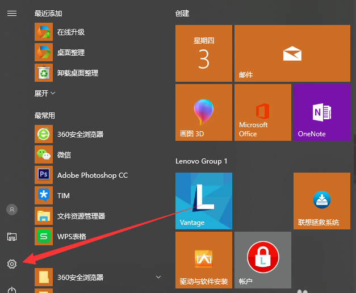356x293 pixels.
Task: Open the calendar tile showing 星期四 3
Action: pos(204,53)
